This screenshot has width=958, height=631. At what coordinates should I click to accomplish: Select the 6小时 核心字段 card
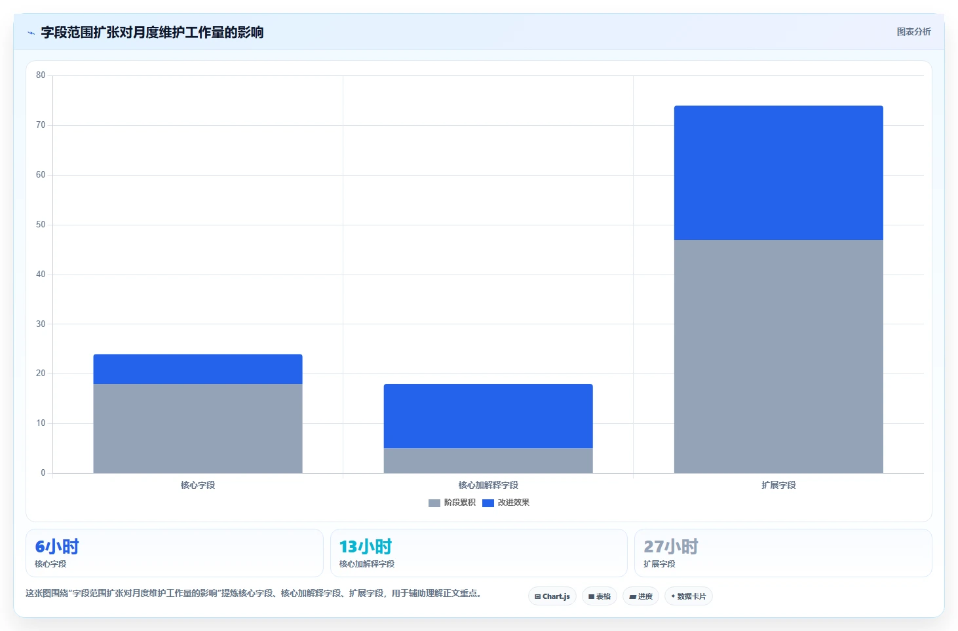[174, 553]
